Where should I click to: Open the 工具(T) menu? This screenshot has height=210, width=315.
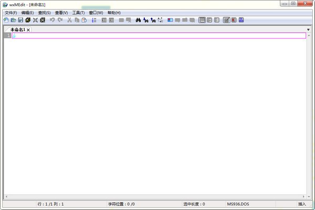click(x=78, y=13)
